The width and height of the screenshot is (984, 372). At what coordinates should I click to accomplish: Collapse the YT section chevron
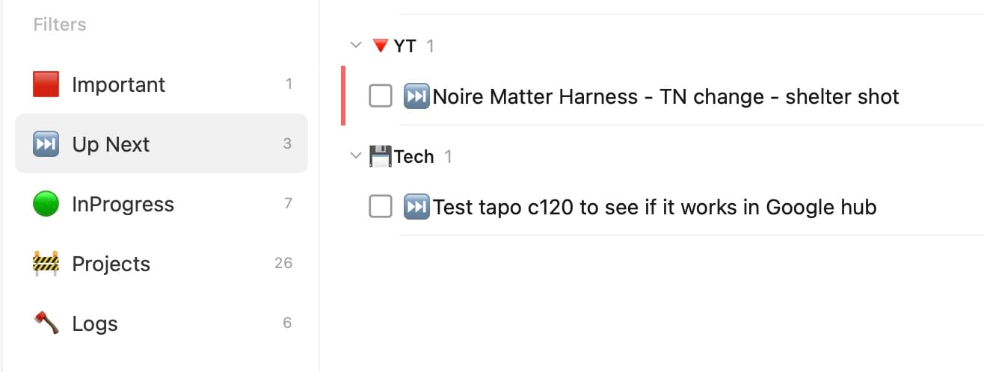355,46
